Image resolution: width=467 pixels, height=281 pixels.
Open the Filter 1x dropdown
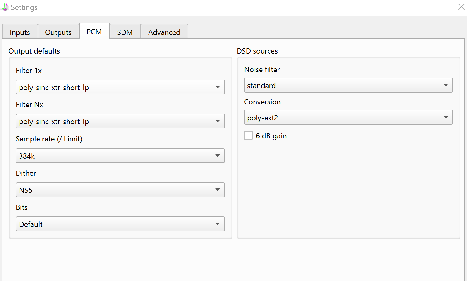(120, 87)
